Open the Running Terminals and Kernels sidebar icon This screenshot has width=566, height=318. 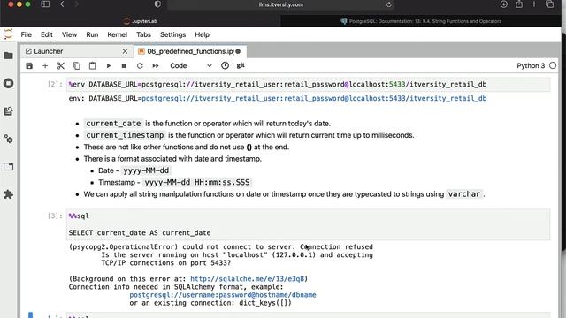(8, 83)
